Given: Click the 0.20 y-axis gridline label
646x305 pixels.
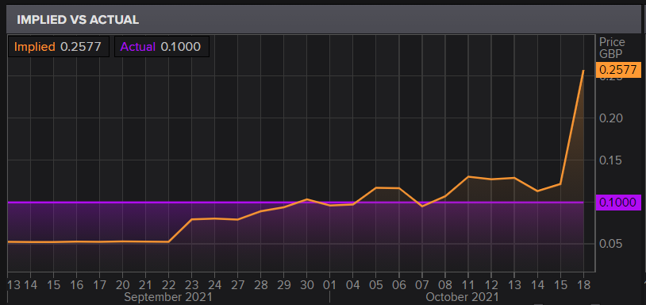Looking at the screenshot, I should (610, 118).
